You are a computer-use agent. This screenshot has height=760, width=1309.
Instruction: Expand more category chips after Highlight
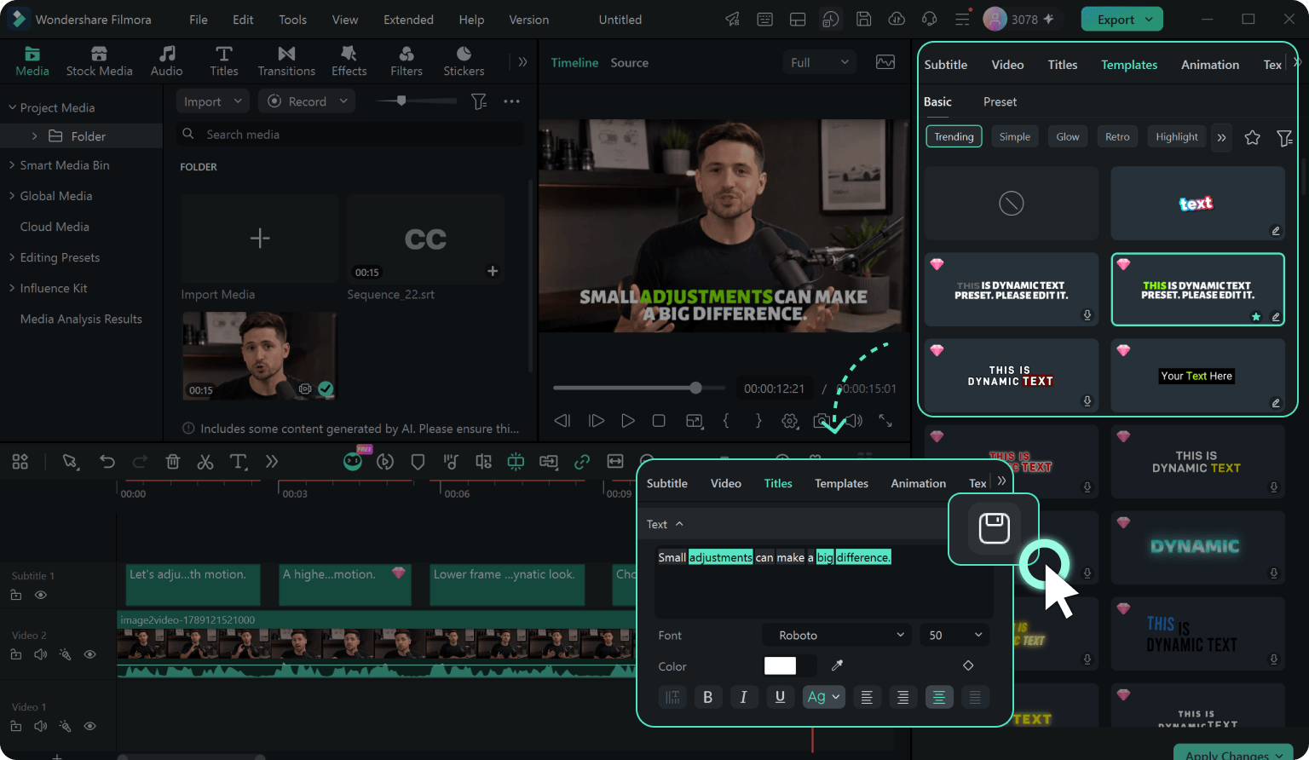pos(1221,137)
